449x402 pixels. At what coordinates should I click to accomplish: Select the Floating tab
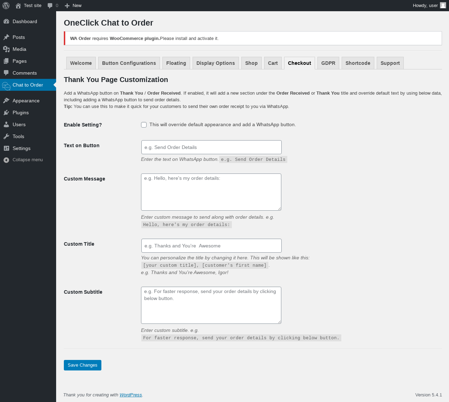pyautogui.click(x=176, y=63)
